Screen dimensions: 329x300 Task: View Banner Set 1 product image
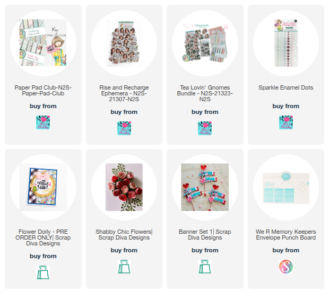click(205, 187)
